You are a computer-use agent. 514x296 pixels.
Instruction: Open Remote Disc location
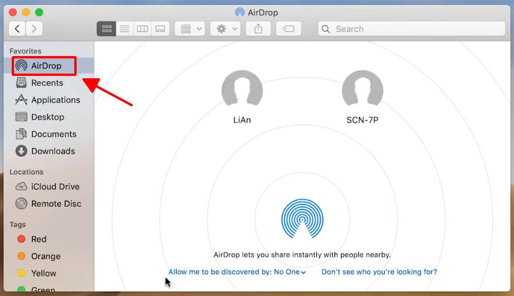point(49,204)
